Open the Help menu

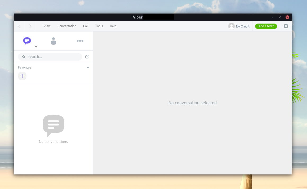point(113,26)
